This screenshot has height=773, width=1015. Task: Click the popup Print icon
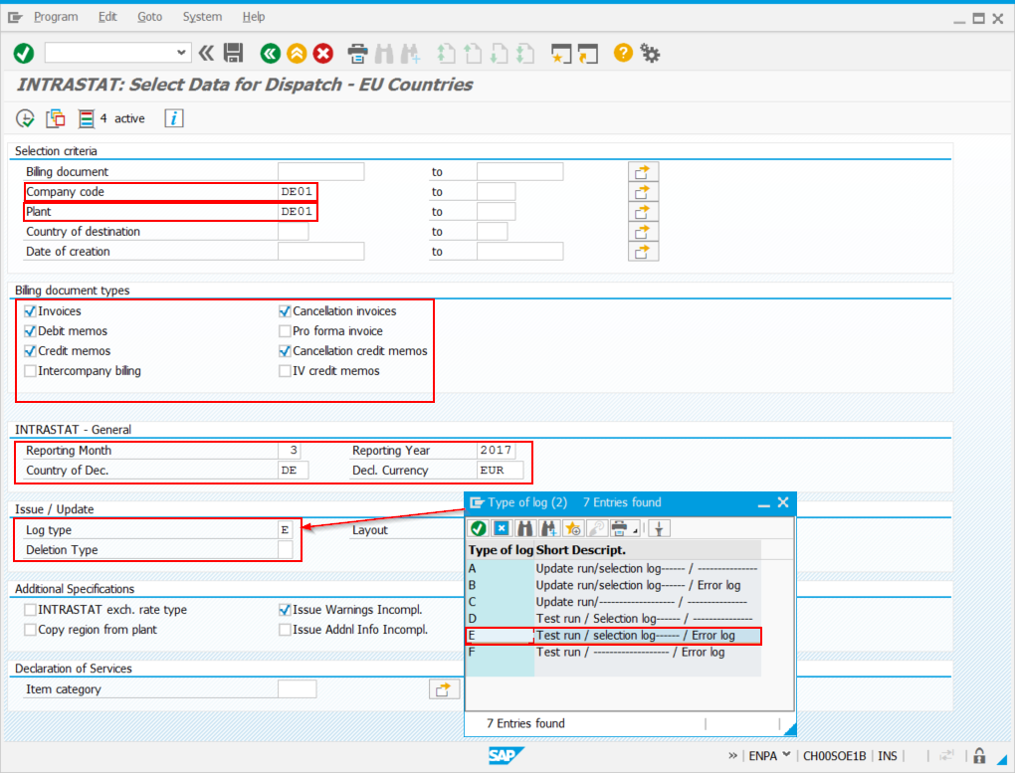pos(620,528)
